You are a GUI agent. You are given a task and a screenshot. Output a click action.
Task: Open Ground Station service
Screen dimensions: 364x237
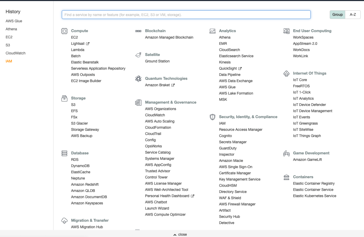157,61
